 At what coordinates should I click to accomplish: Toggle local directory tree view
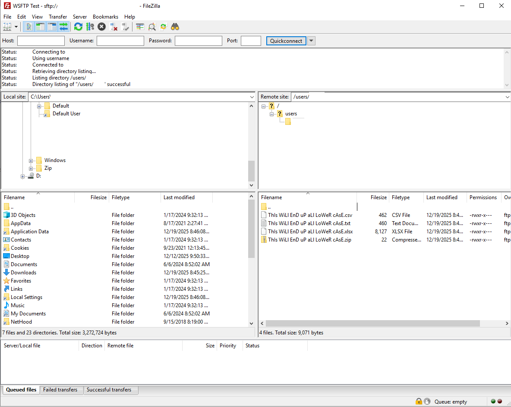[41, 27]
